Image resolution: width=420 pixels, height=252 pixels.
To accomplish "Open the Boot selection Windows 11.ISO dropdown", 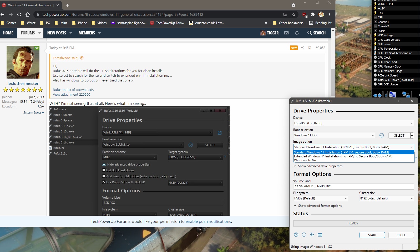I will tap(334, 135).
